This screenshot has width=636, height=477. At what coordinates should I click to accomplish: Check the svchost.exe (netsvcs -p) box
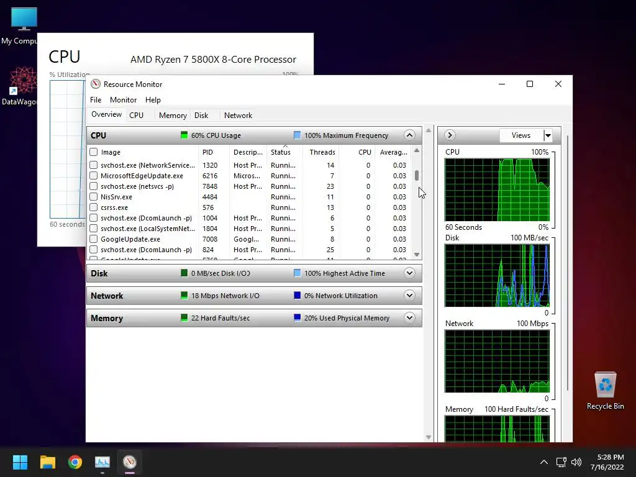click(94, 186)
